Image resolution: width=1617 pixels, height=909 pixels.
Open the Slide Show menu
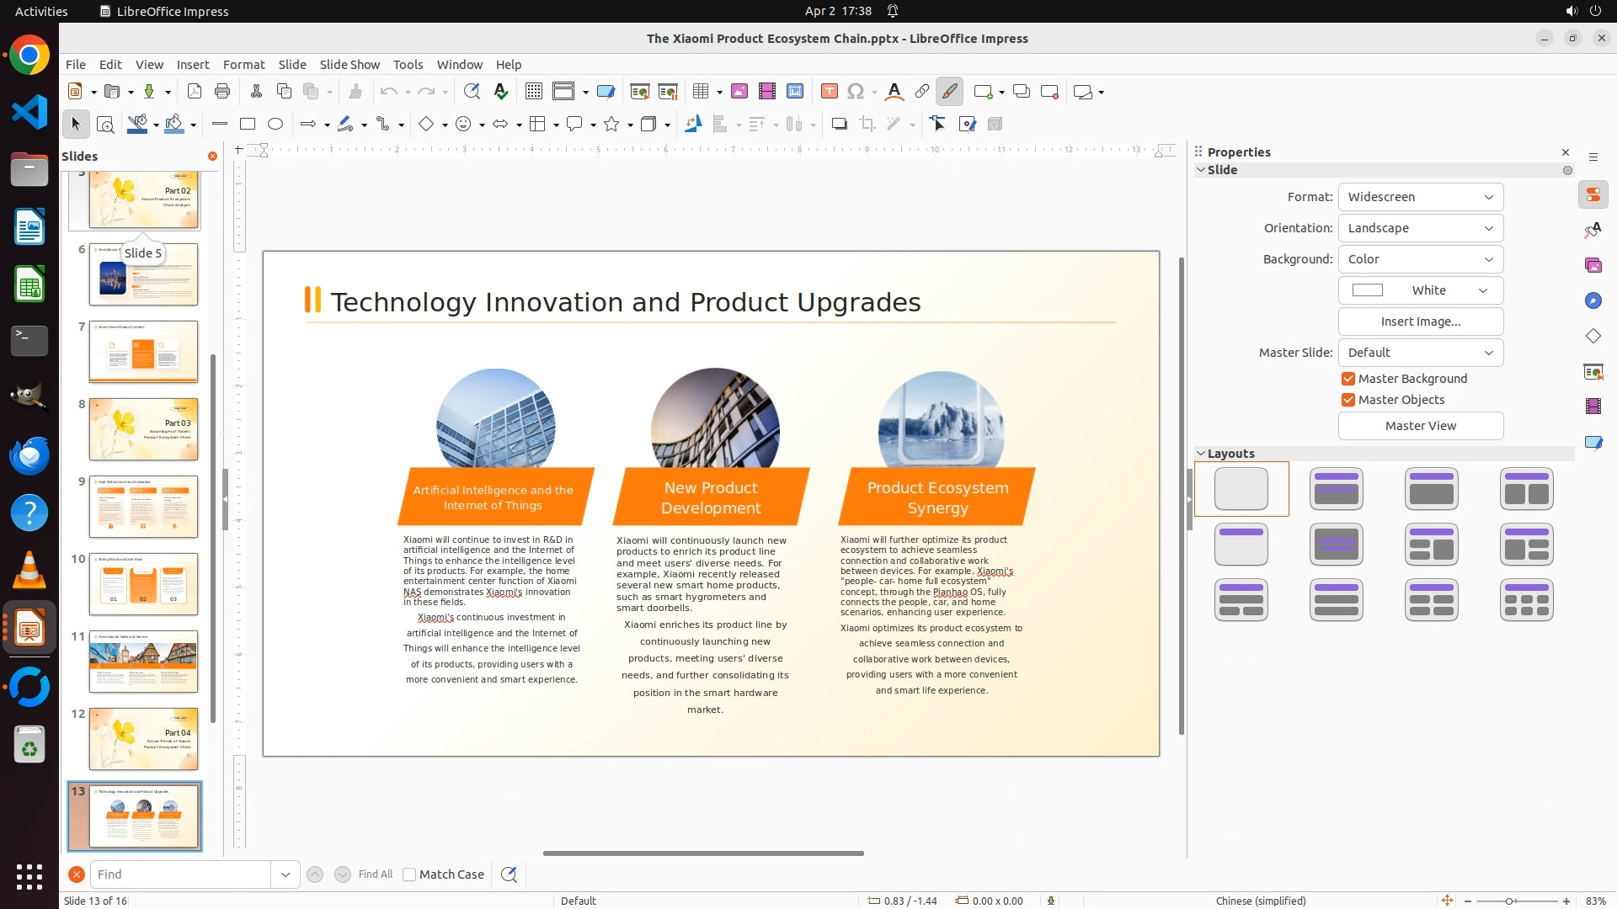point(350,65)
